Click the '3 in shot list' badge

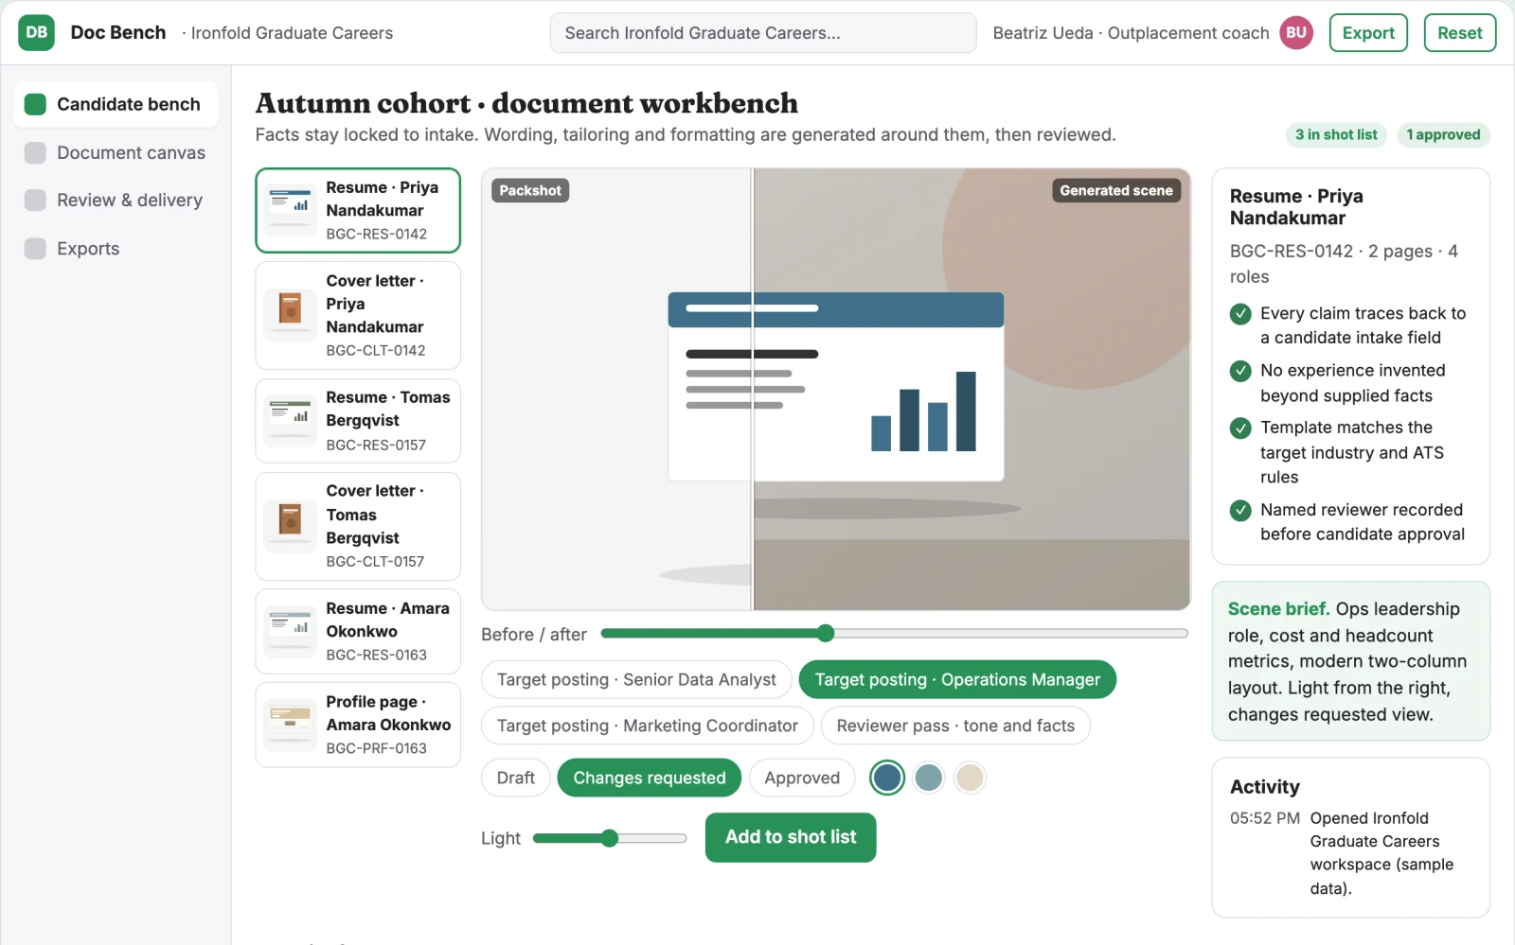tap(1336, 135)
